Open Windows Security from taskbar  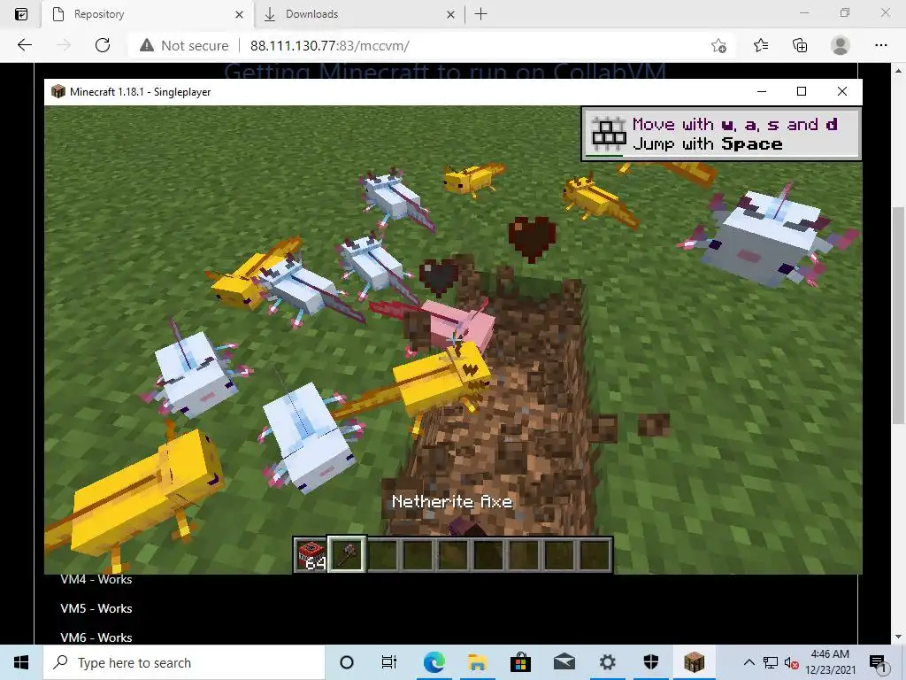(650, 662)
